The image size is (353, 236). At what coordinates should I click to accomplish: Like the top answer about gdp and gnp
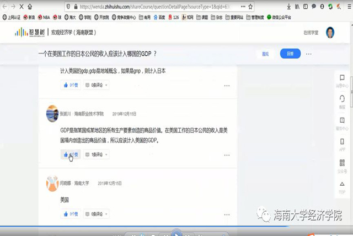tap(70, 85)
